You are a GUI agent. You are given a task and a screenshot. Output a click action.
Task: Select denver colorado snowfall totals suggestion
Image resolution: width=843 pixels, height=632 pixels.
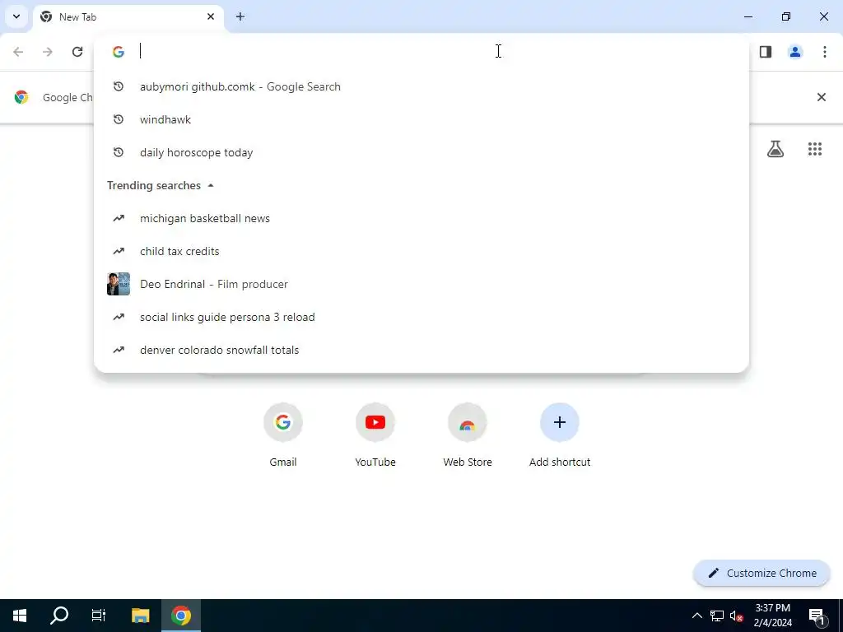[421, 350]
